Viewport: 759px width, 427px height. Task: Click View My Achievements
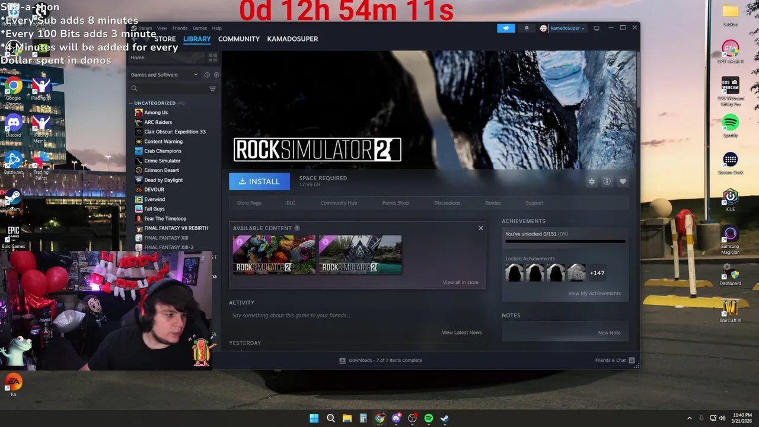coord(594,294)
